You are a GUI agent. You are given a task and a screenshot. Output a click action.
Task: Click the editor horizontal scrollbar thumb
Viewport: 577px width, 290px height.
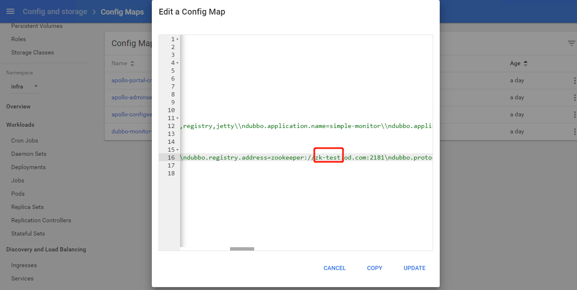pyautogui.click(x=242, y=249)
